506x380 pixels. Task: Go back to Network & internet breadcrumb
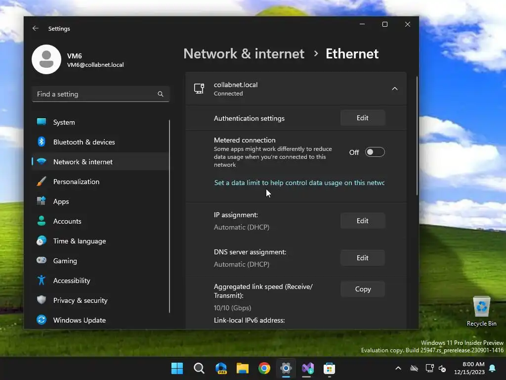244,53
